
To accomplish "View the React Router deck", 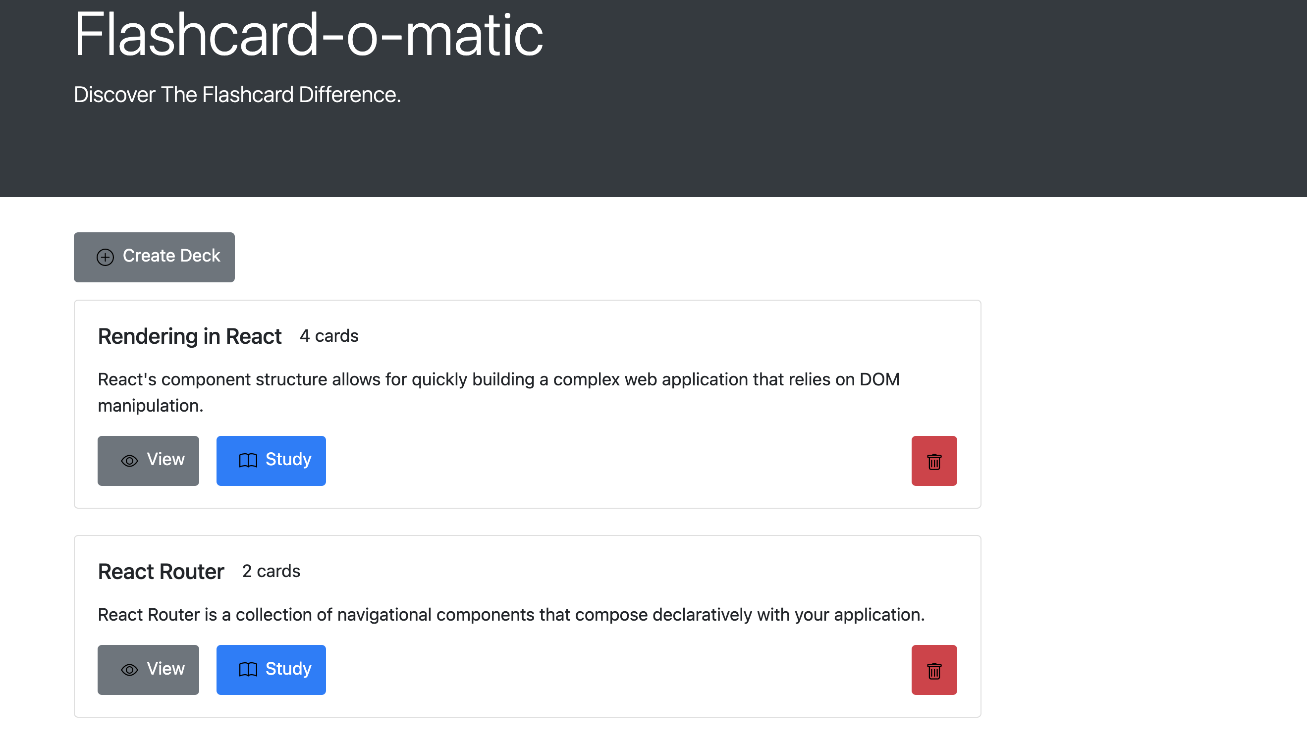I will (148, 670).
